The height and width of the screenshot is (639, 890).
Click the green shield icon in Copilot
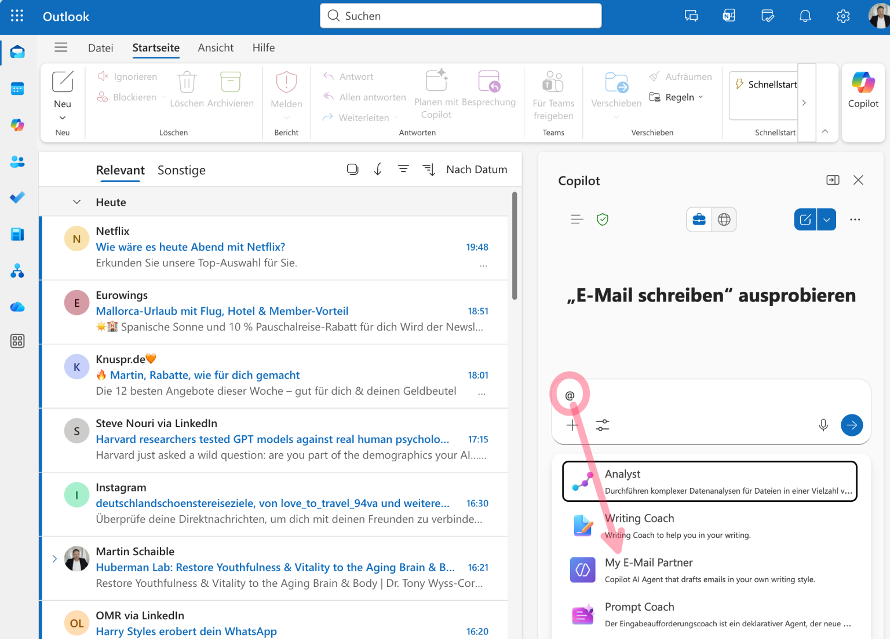(x=603, y=219)
